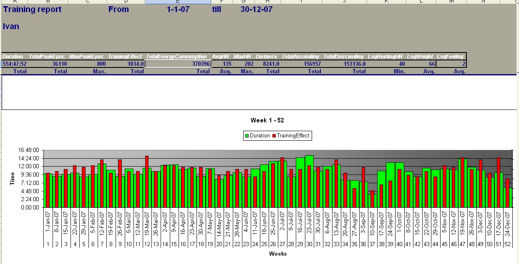Select the "Training report" title cell

[32, 9]
